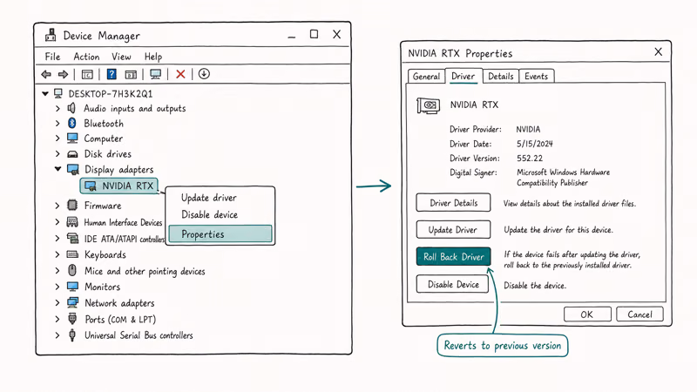Expand the Keyboards category
The width and height of the screenshot is (697, 392).
[58, 254]
